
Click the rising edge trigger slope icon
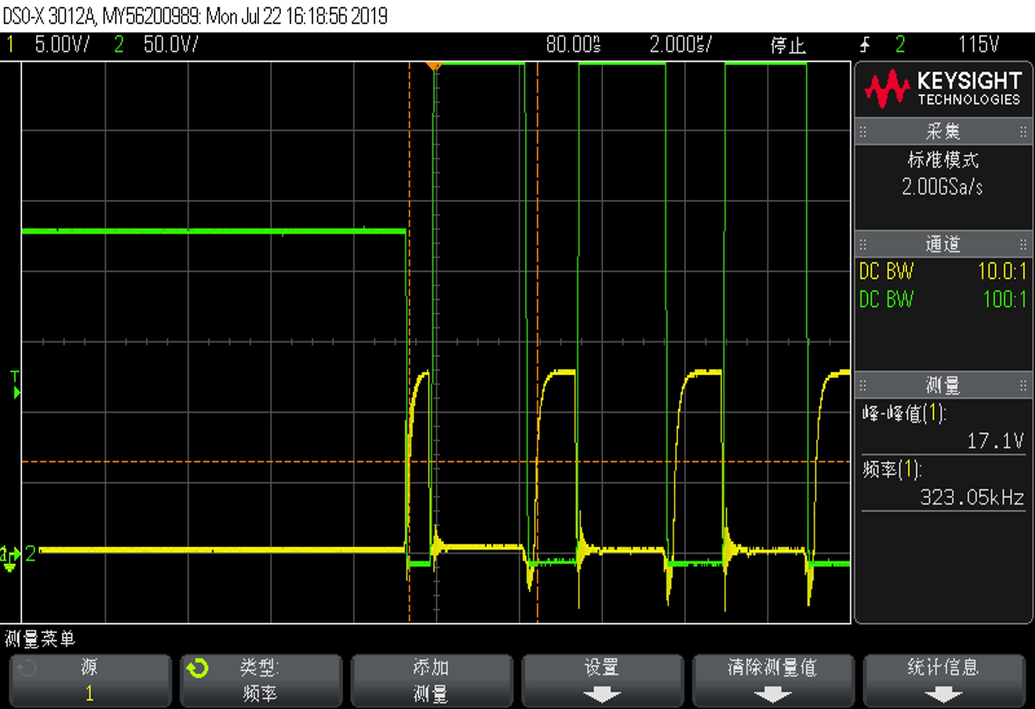865,45
